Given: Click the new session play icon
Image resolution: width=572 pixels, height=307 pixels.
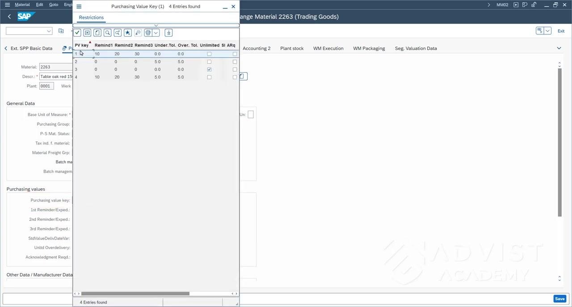Looking at the screenshot, I should 516,4.
